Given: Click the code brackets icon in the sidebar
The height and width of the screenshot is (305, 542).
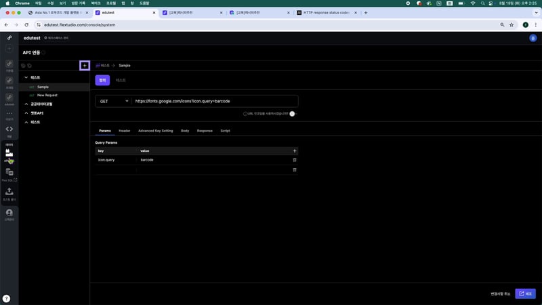Looking at the screenshot, I should (9, 129).
